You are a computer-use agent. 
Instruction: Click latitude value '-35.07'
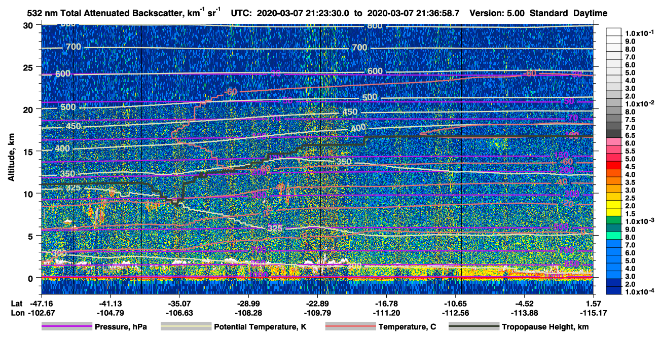(179, 303)
